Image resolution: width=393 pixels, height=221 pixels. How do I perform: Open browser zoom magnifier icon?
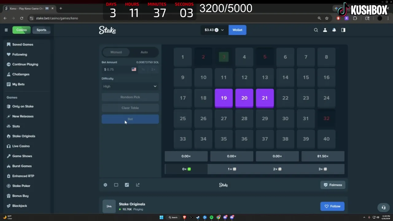(x=319, y=18)
